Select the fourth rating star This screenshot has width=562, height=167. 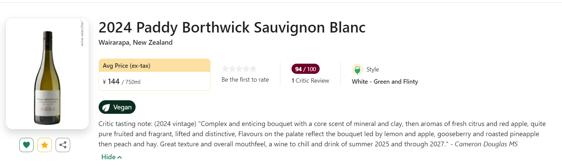pos(246,69)
